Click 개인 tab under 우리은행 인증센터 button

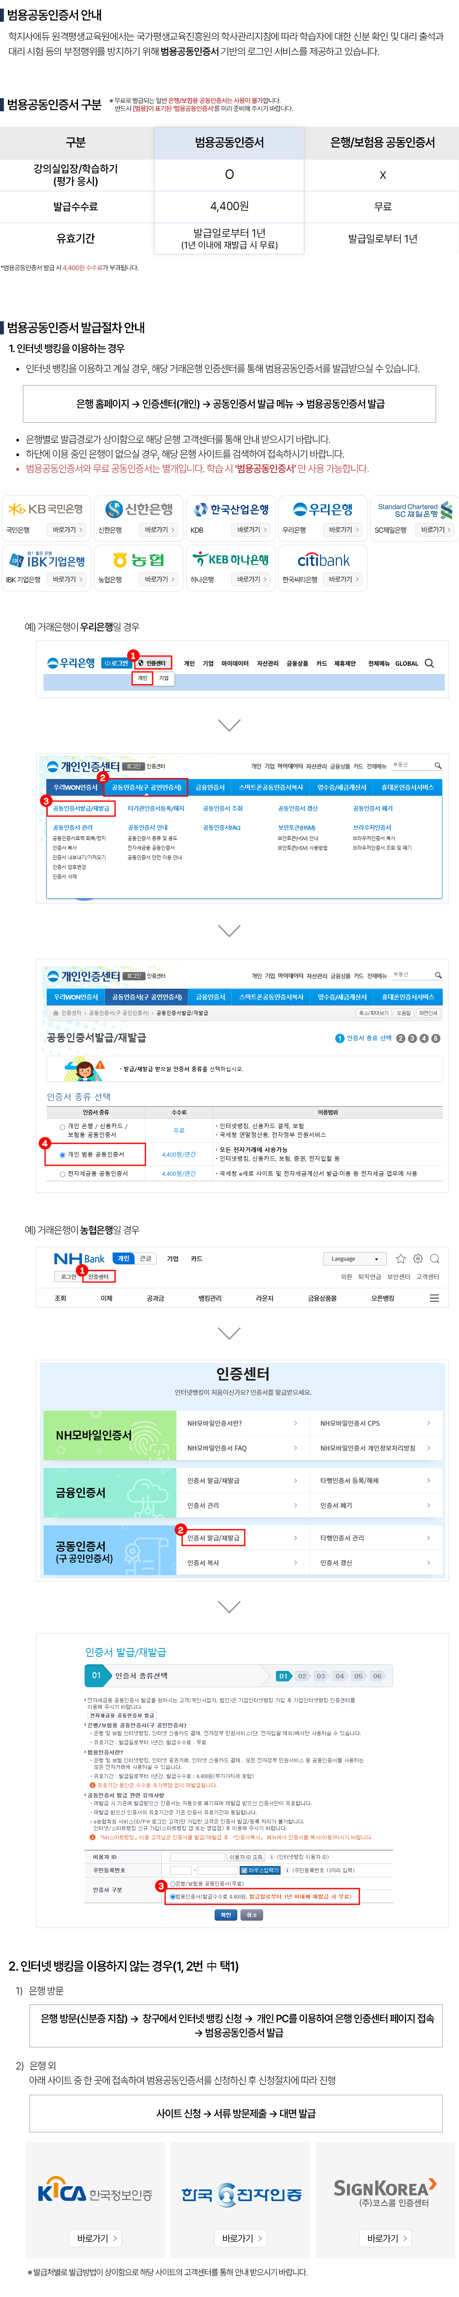[143, 678]
